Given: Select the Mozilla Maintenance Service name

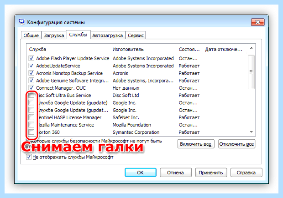Looking at the screenshot, I should click(x=66, y=125).
